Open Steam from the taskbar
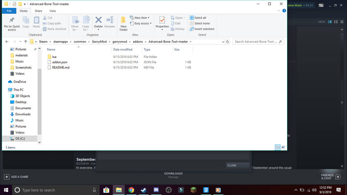 coord(144,190)
